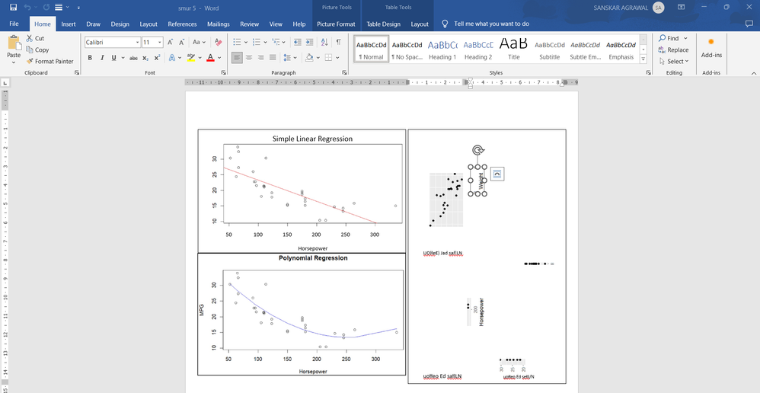Screen dimensions: 760x393
Task: Apply strikethrough formatting
Action: (133, 58)
